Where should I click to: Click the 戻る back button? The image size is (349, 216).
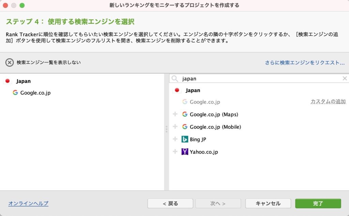click(170, 203)
